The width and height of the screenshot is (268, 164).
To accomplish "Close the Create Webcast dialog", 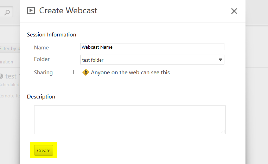I will 234,11.
